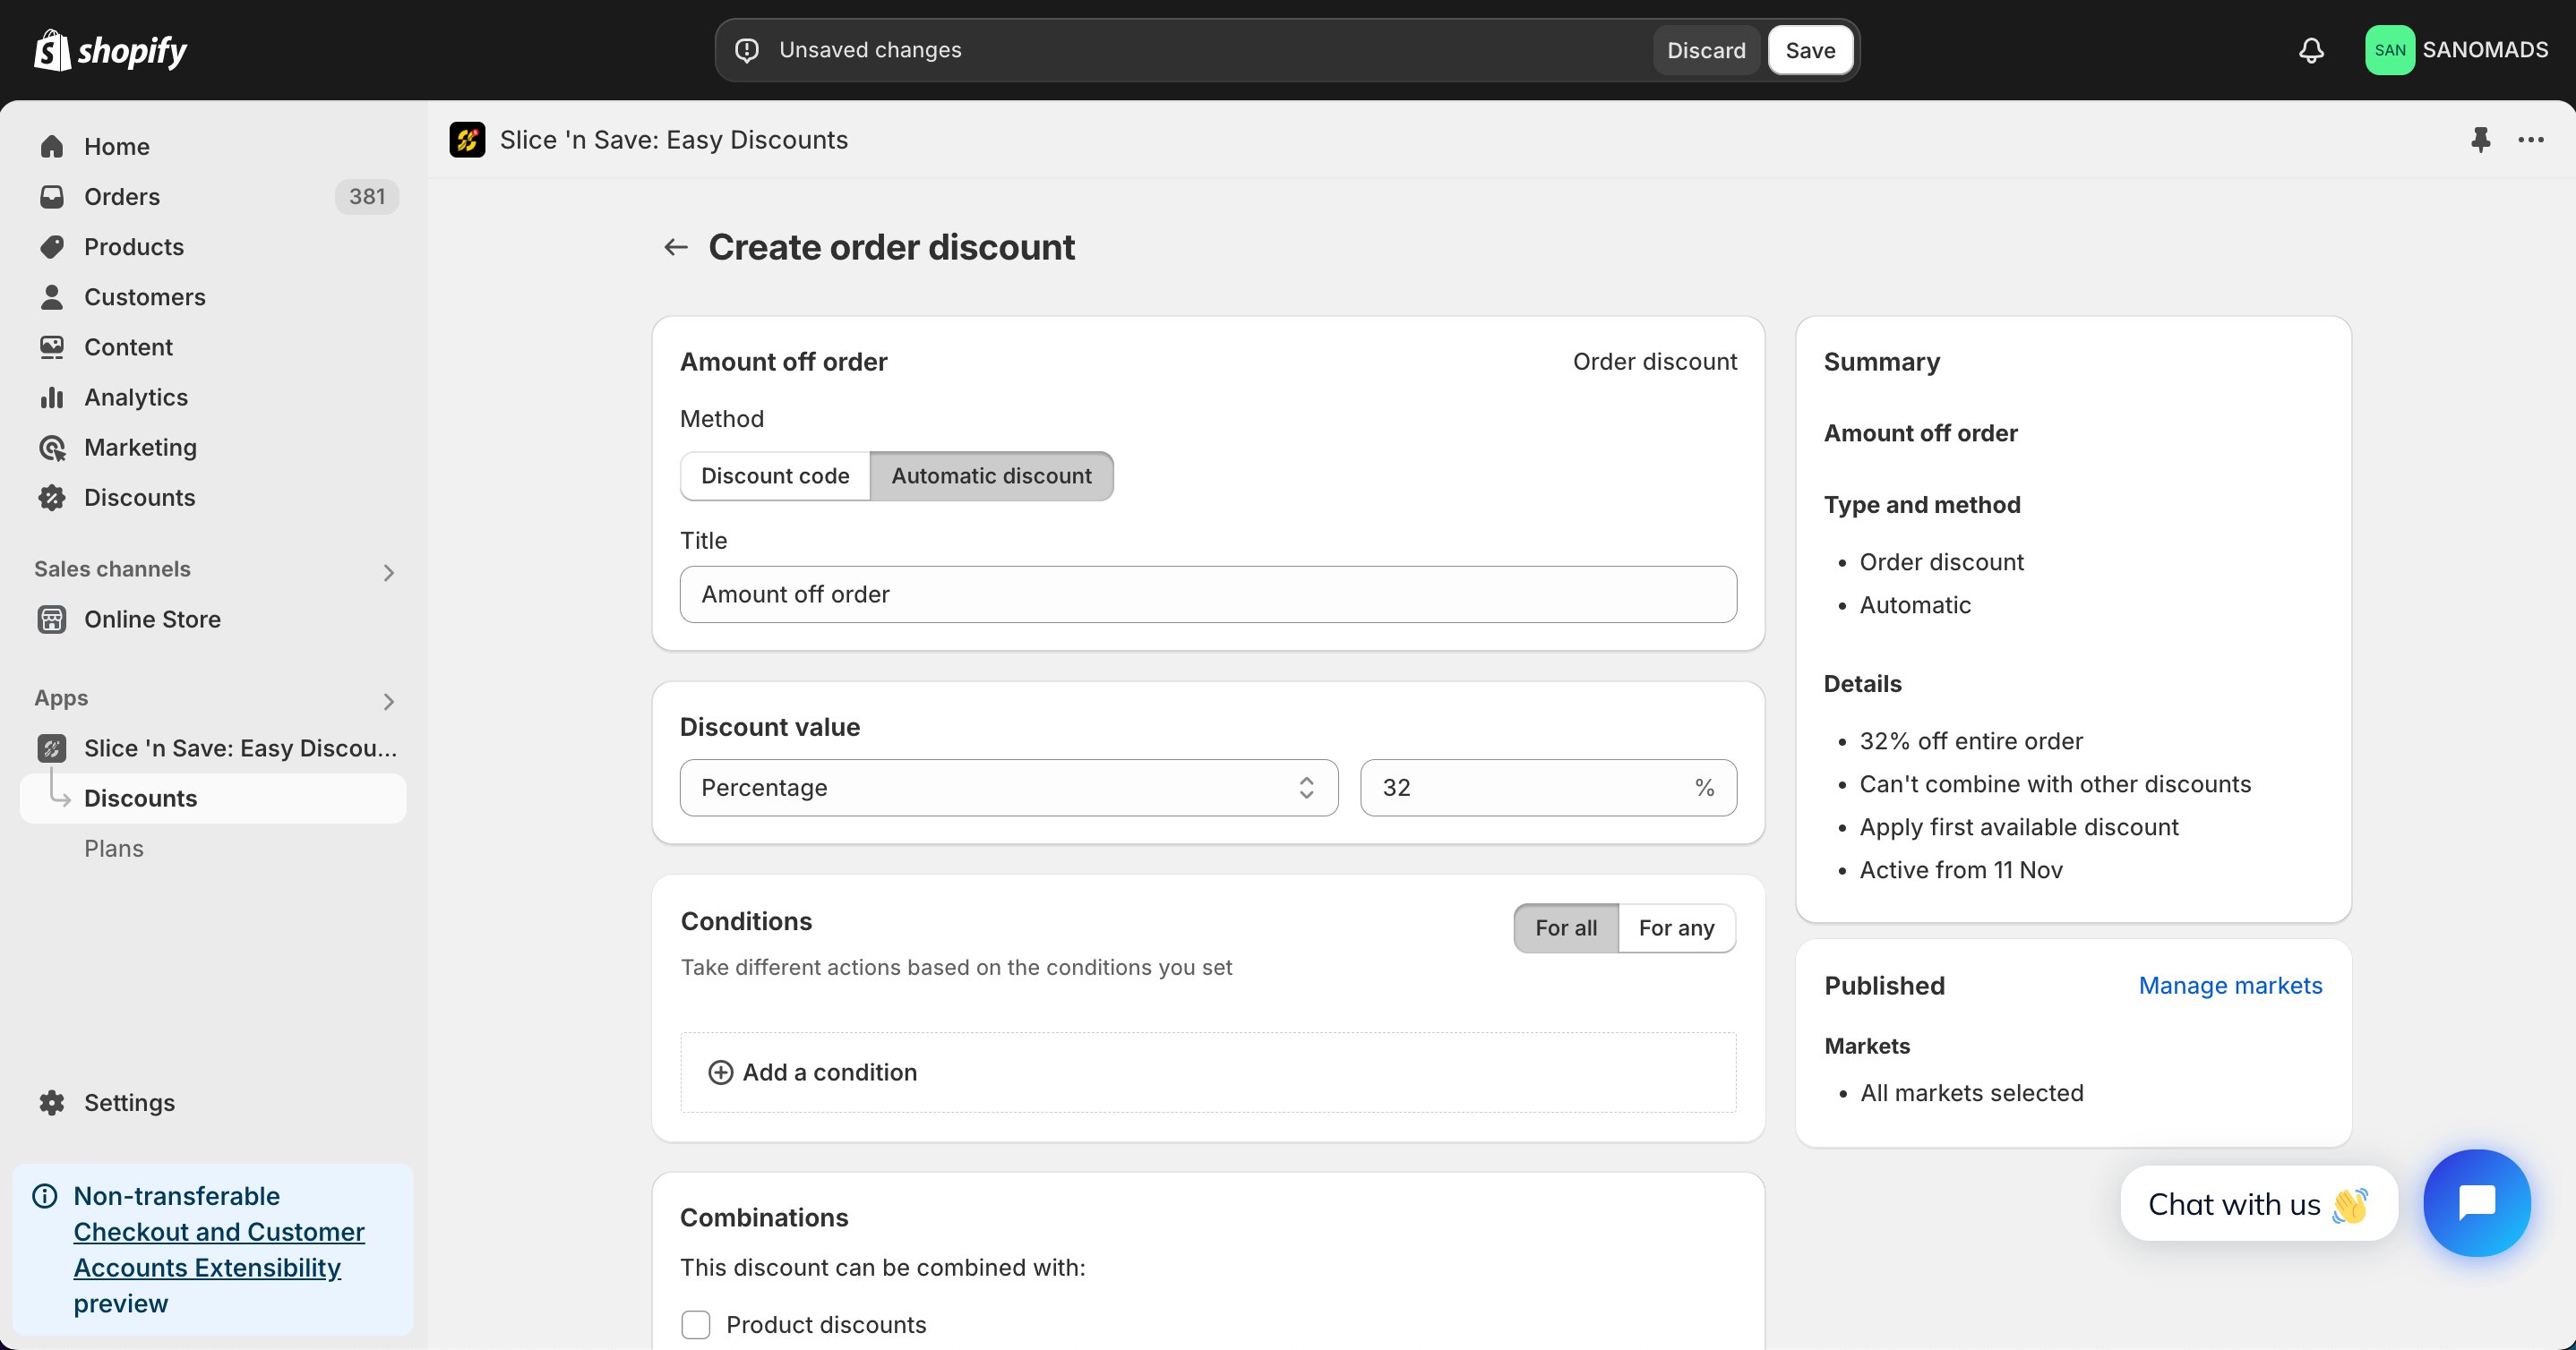Image resolution: width=2576 pixels, height=1350 pixels.
Task: Open Settings with the gear icon
Action: click(x=52, y=1102)
